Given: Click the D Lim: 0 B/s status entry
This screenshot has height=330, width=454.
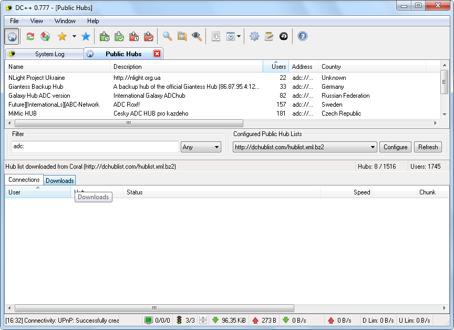Looking at the screenshot, I should tap(378, 320).
